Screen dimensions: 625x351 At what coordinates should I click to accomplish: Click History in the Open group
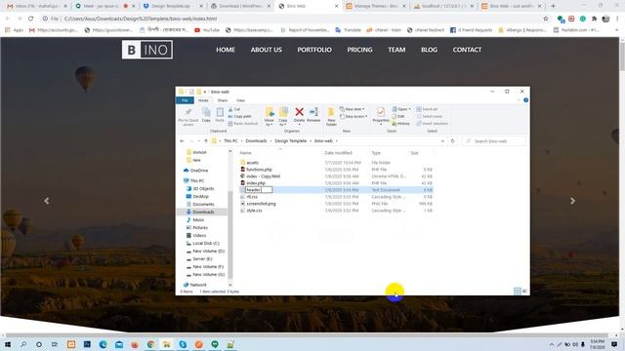pos(401,124)
